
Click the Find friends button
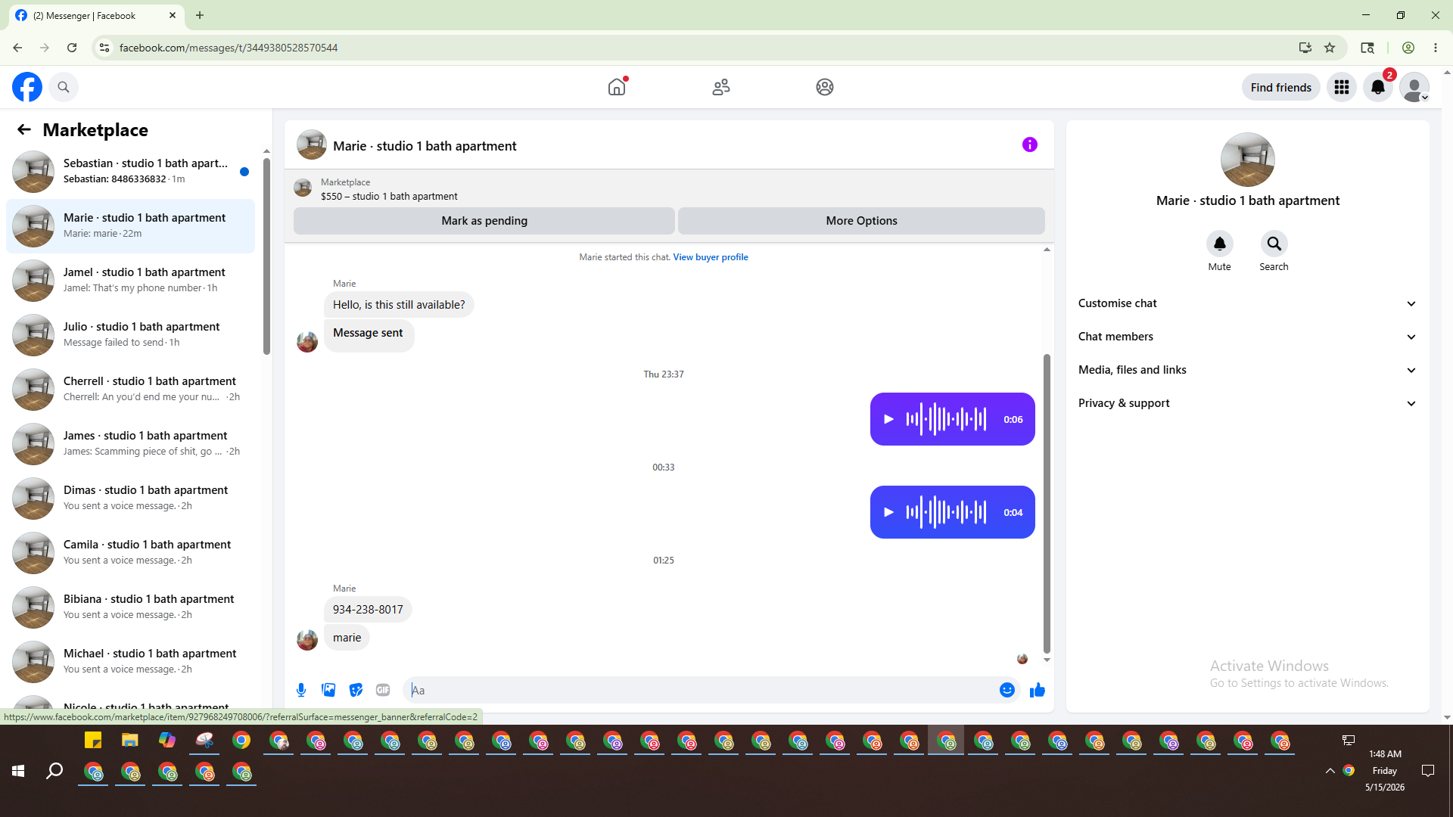coord(1280,87)
